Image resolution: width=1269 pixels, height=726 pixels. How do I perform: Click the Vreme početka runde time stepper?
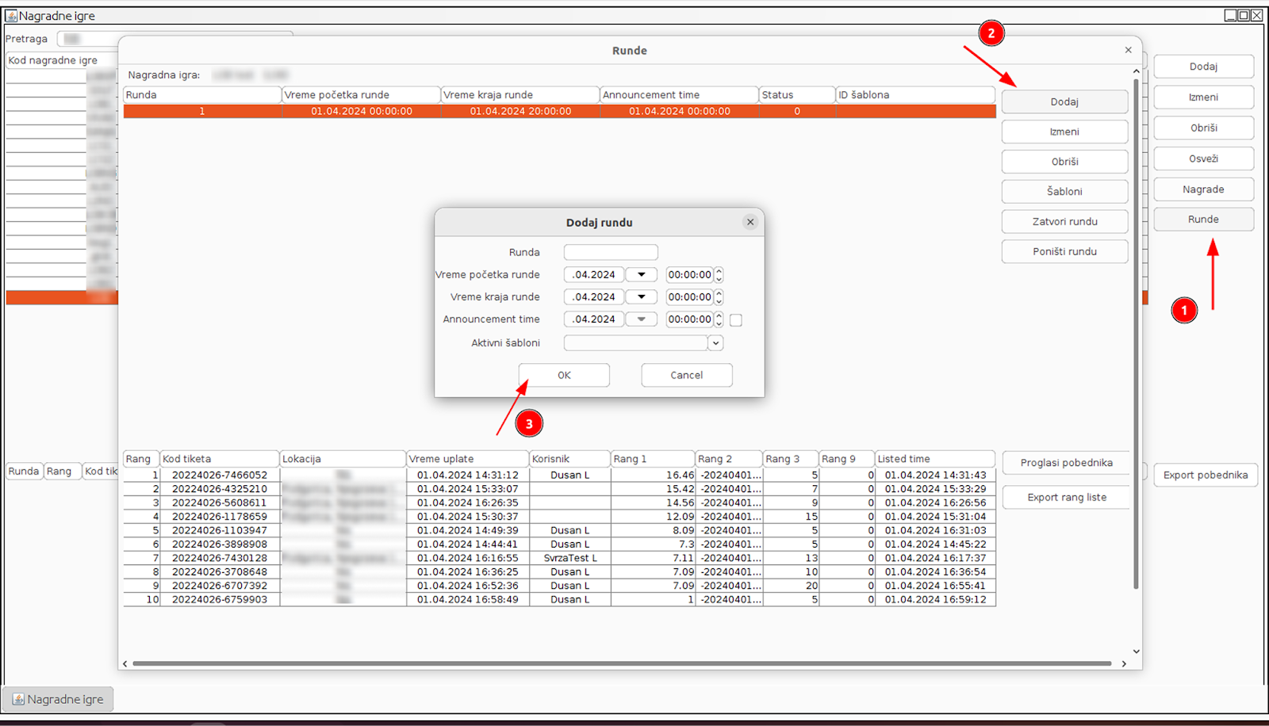click(x=719, y=275)
